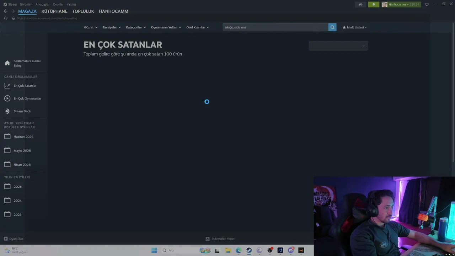Click the home icon for Sıralamalara Genel Bakış
The width and height of the screenshot is (455, 256).
pyautogui.click(x=7, y=63)
